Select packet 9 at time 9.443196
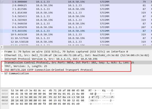Viewport: 152px width, 109px height. pyautogui.click(x=76, y=31)
